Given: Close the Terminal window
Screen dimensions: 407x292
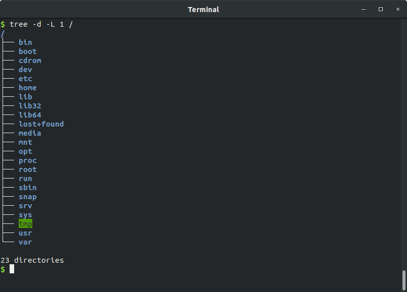Looking at the screenshot, I should [397, 9].
